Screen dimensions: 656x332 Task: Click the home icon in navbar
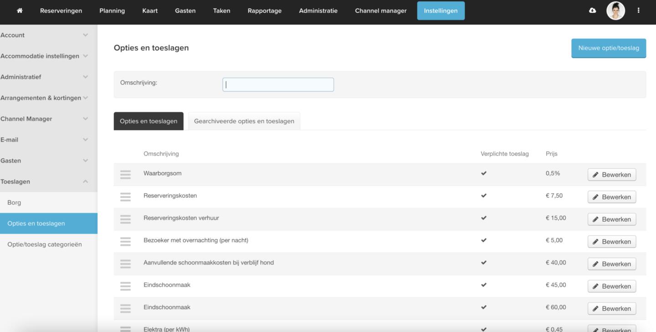pyautogui.click(x=20, y=10)
